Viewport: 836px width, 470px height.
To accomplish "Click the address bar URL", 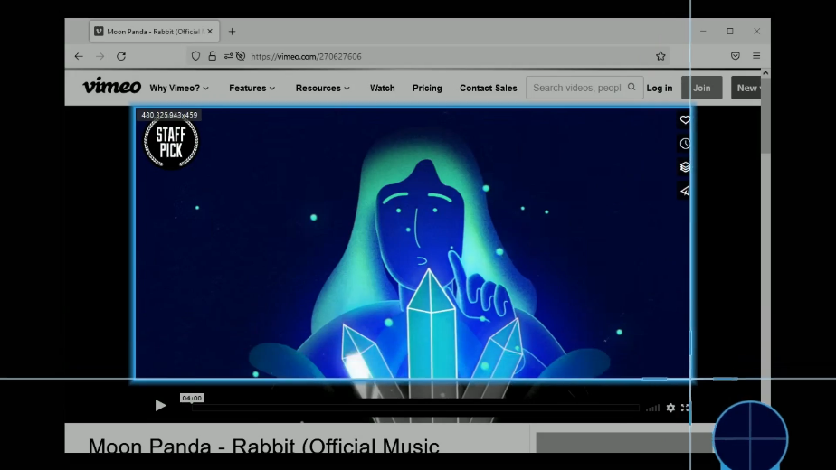I will pos(306,56).
